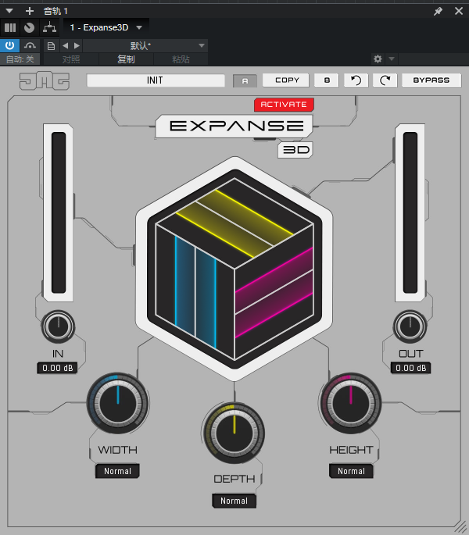
Task: Click the add plugin plus icon
Action: (30, 11)
